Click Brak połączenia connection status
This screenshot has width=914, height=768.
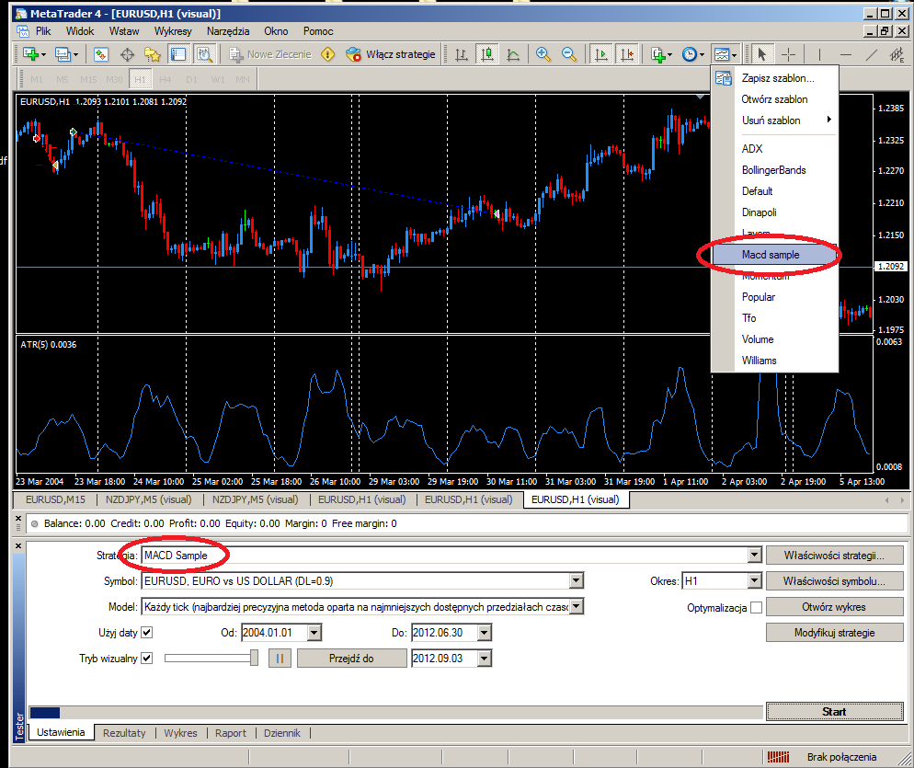point(841,757)
